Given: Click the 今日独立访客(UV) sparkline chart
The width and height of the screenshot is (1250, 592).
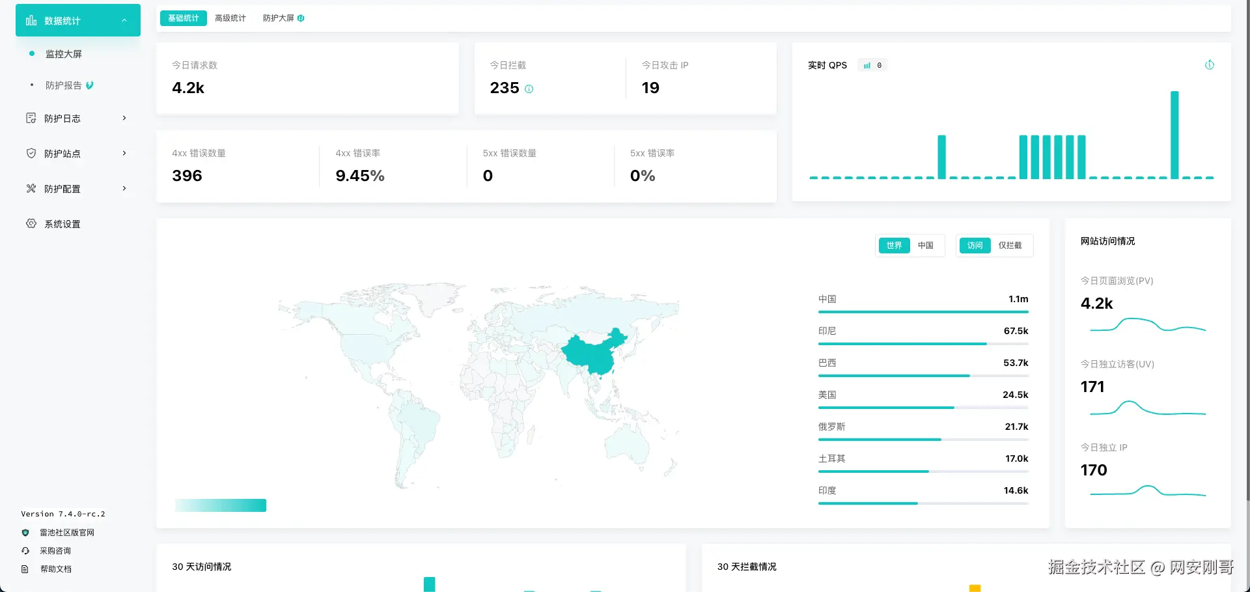Looking at the screenshot, I should coord(1148,408).
